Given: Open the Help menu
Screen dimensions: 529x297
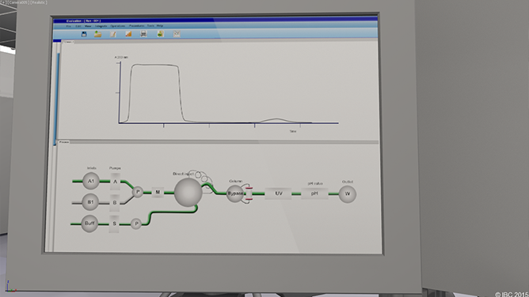Looking at the screenshot, I should [160, 25].
